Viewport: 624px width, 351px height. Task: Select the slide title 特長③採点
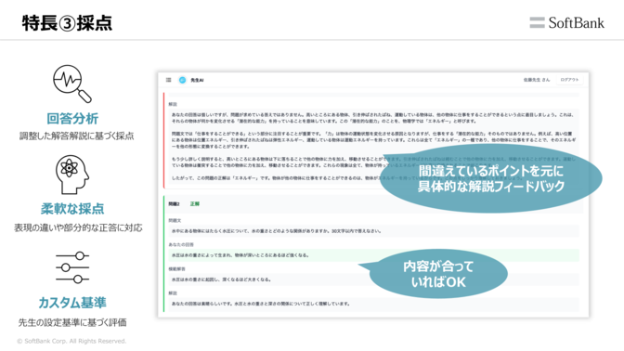(x=67, y=23)
